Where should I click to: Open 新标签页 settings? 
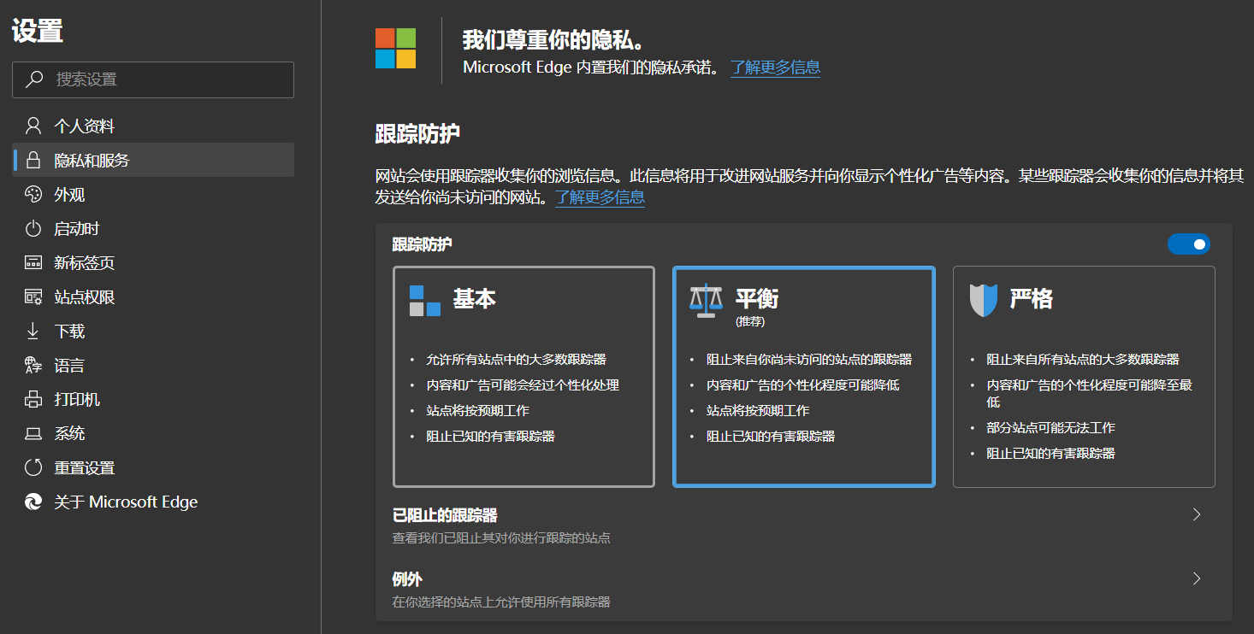point(153,263)
